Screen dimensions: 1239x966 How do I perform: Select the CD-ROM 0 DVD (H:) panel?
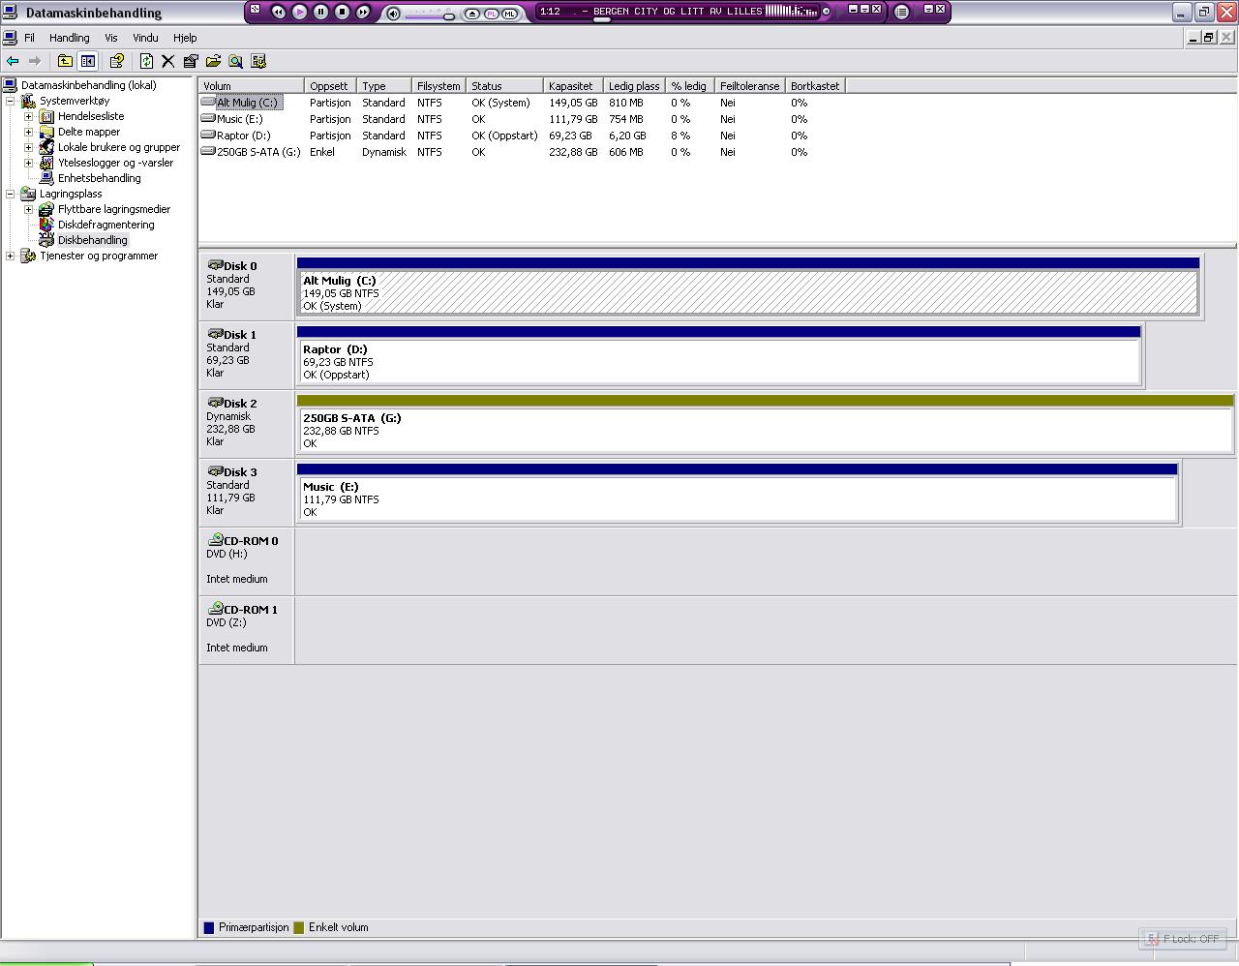[x=246, y=561]
